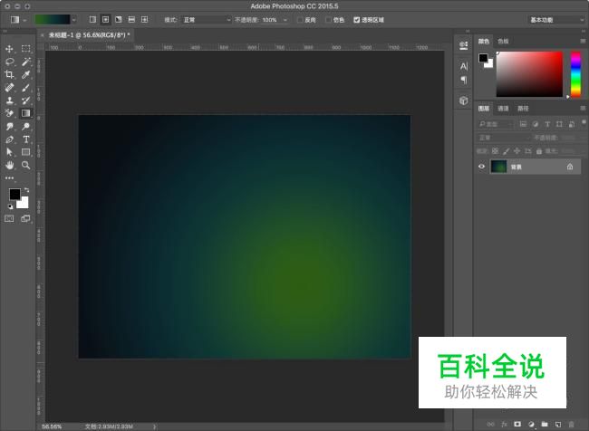Switch to the 色板 (Swatches) tab
Image resolution: width=589 pixels, height=431 pixels.
(x=504, y=41)
